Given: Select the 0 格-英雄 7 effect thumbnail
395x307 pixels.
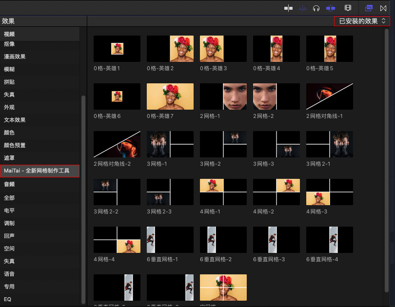Looking at the screenshot, I should [x=170, y=96].
